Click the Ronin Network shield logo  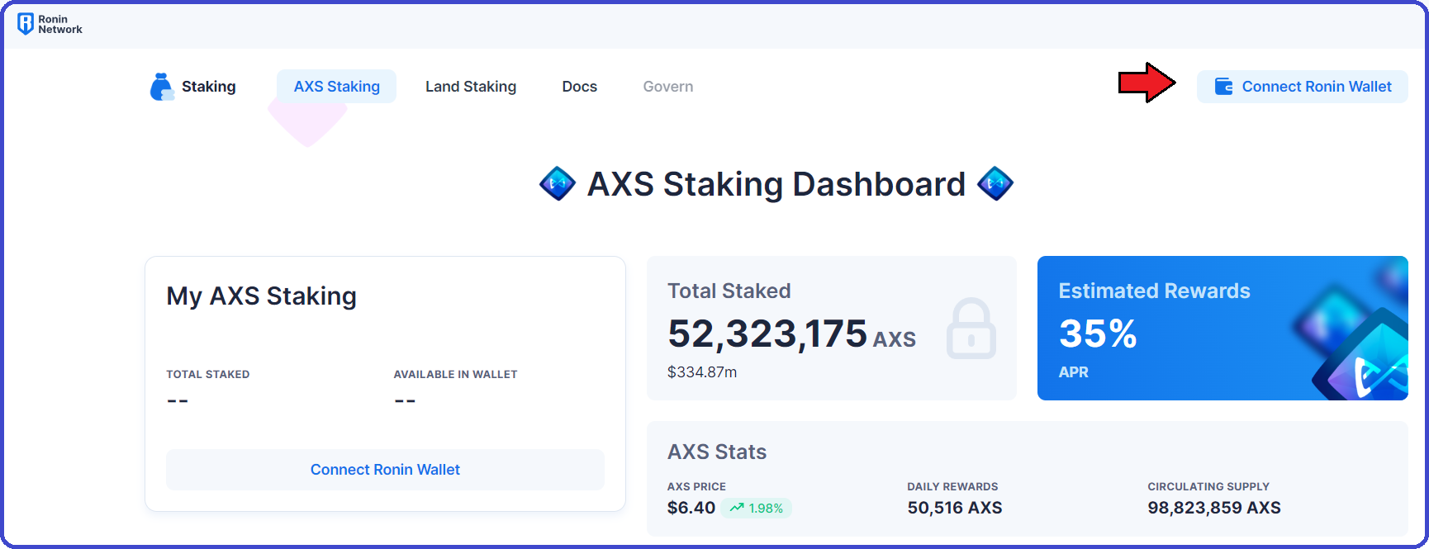26,24
